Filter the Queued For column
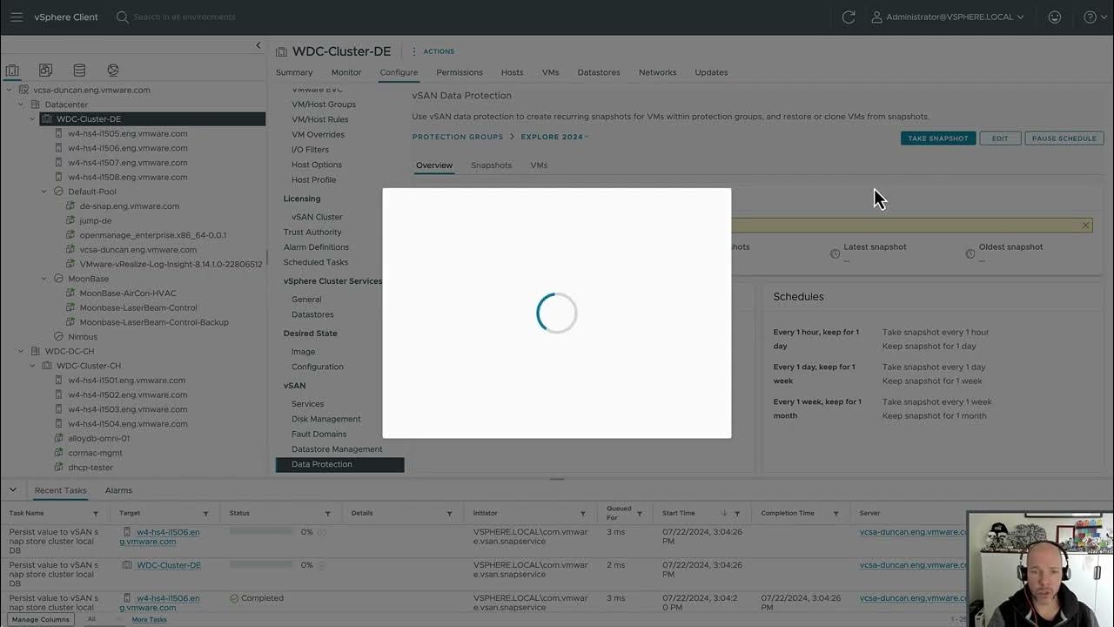 tap(639, 514)
